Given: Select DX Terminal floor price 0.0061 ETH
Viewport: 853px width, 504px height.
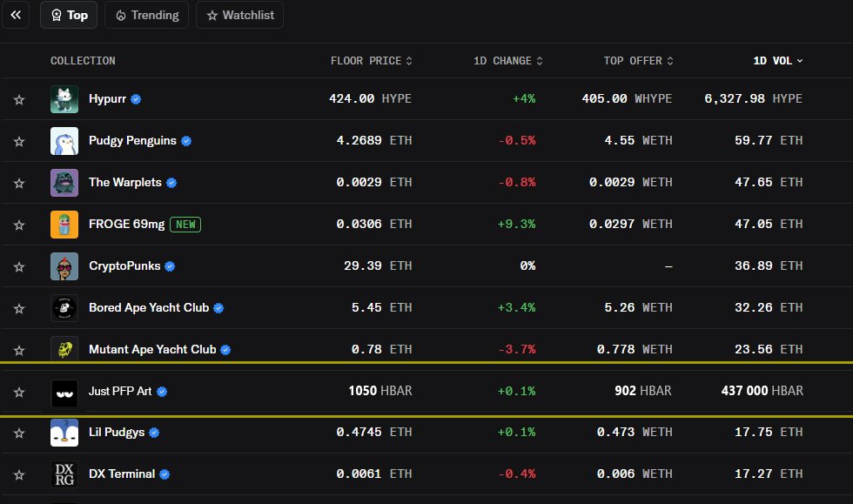Looking at the screenshot, I should pos(374,474).
